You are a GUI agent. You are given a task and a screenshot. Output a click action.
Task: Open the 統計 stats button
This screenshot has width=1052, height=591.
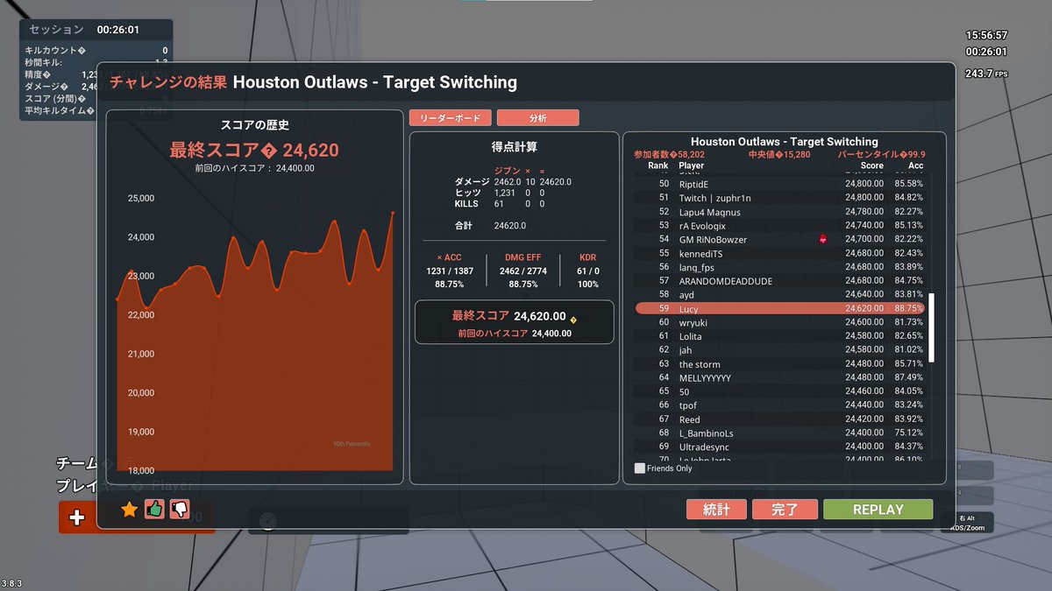[716, 510]
